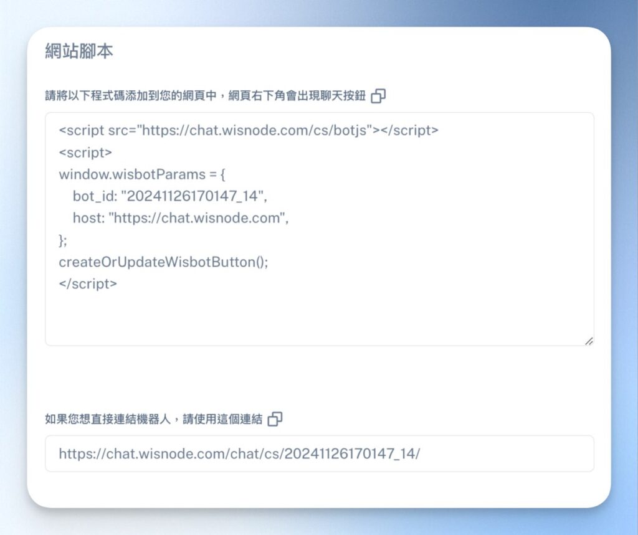This screenshot has height=535, width=638.
Task: Click inside the script code text area
Action: click(x=320, y=229)
